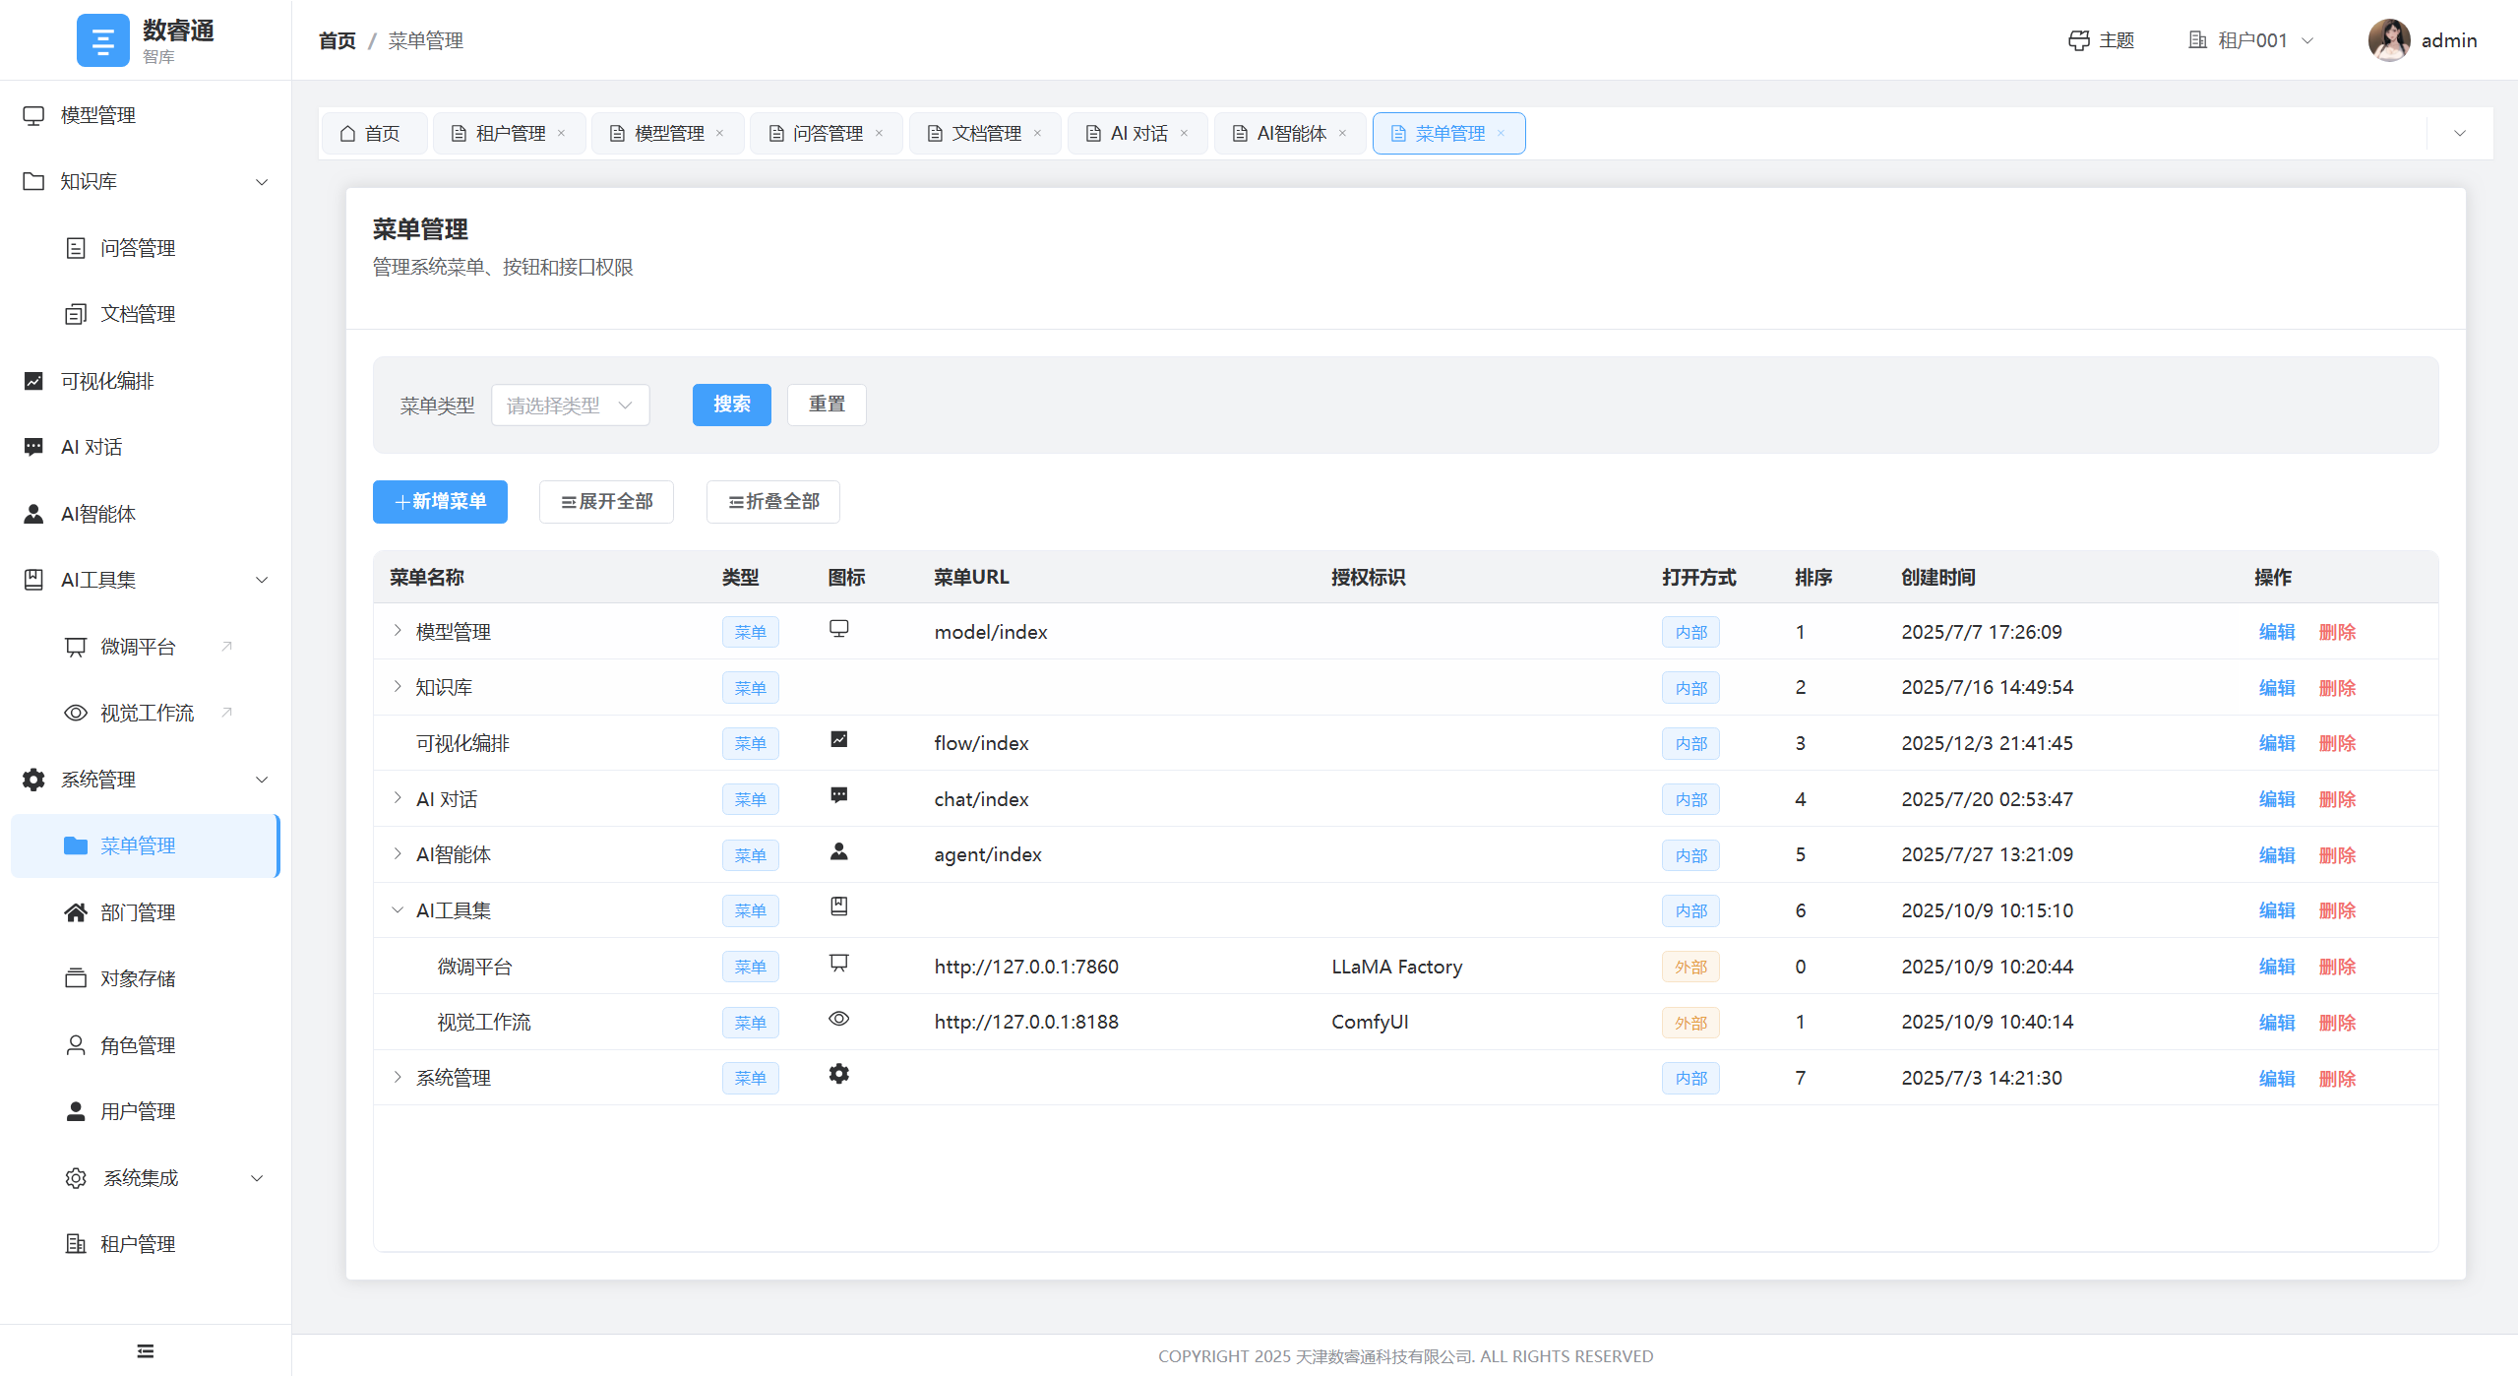The height and width of the screenshot is (1376, 2518).
Task: Click the 数睿通 logo icon
Action: pos(102,40)
